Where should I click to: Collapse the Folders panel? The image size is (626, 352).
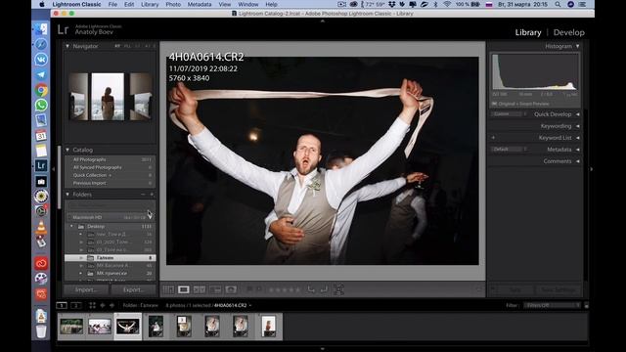[x=67, y=195]
